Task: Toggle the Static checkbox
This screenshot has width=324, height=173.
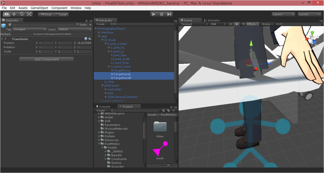Action: coord(78,25)
